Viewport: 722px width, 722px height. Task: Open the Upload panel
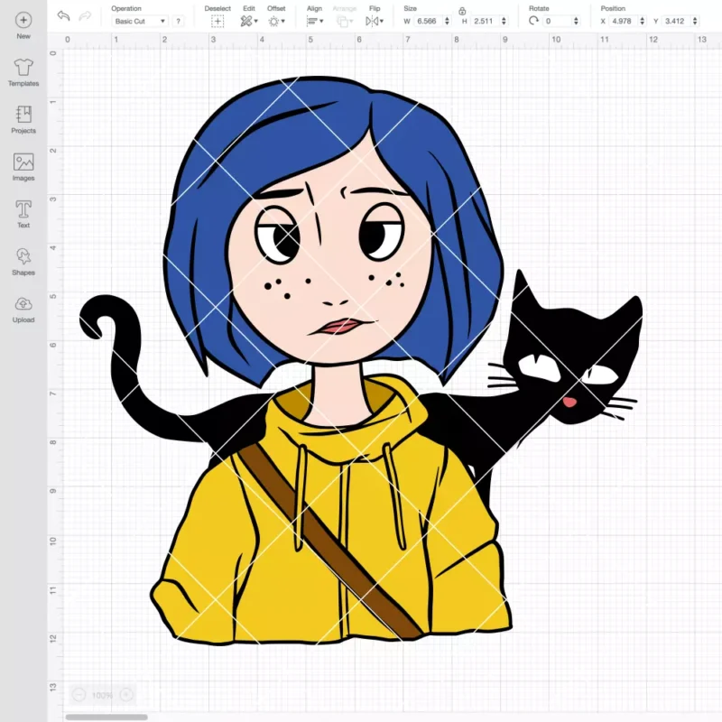click(23, 309)
